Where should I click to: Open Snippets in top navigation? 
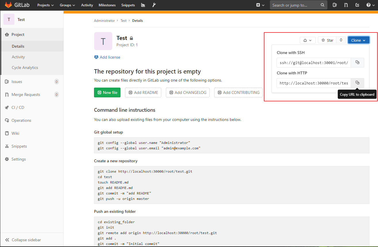pos(128,5)
